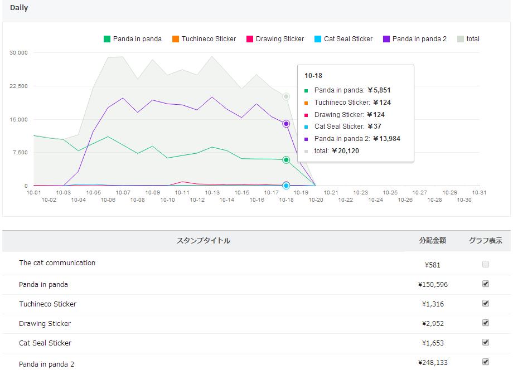Toggle the total series in the legend
Screen dimensions: 513x370
[x=468, y=39]
